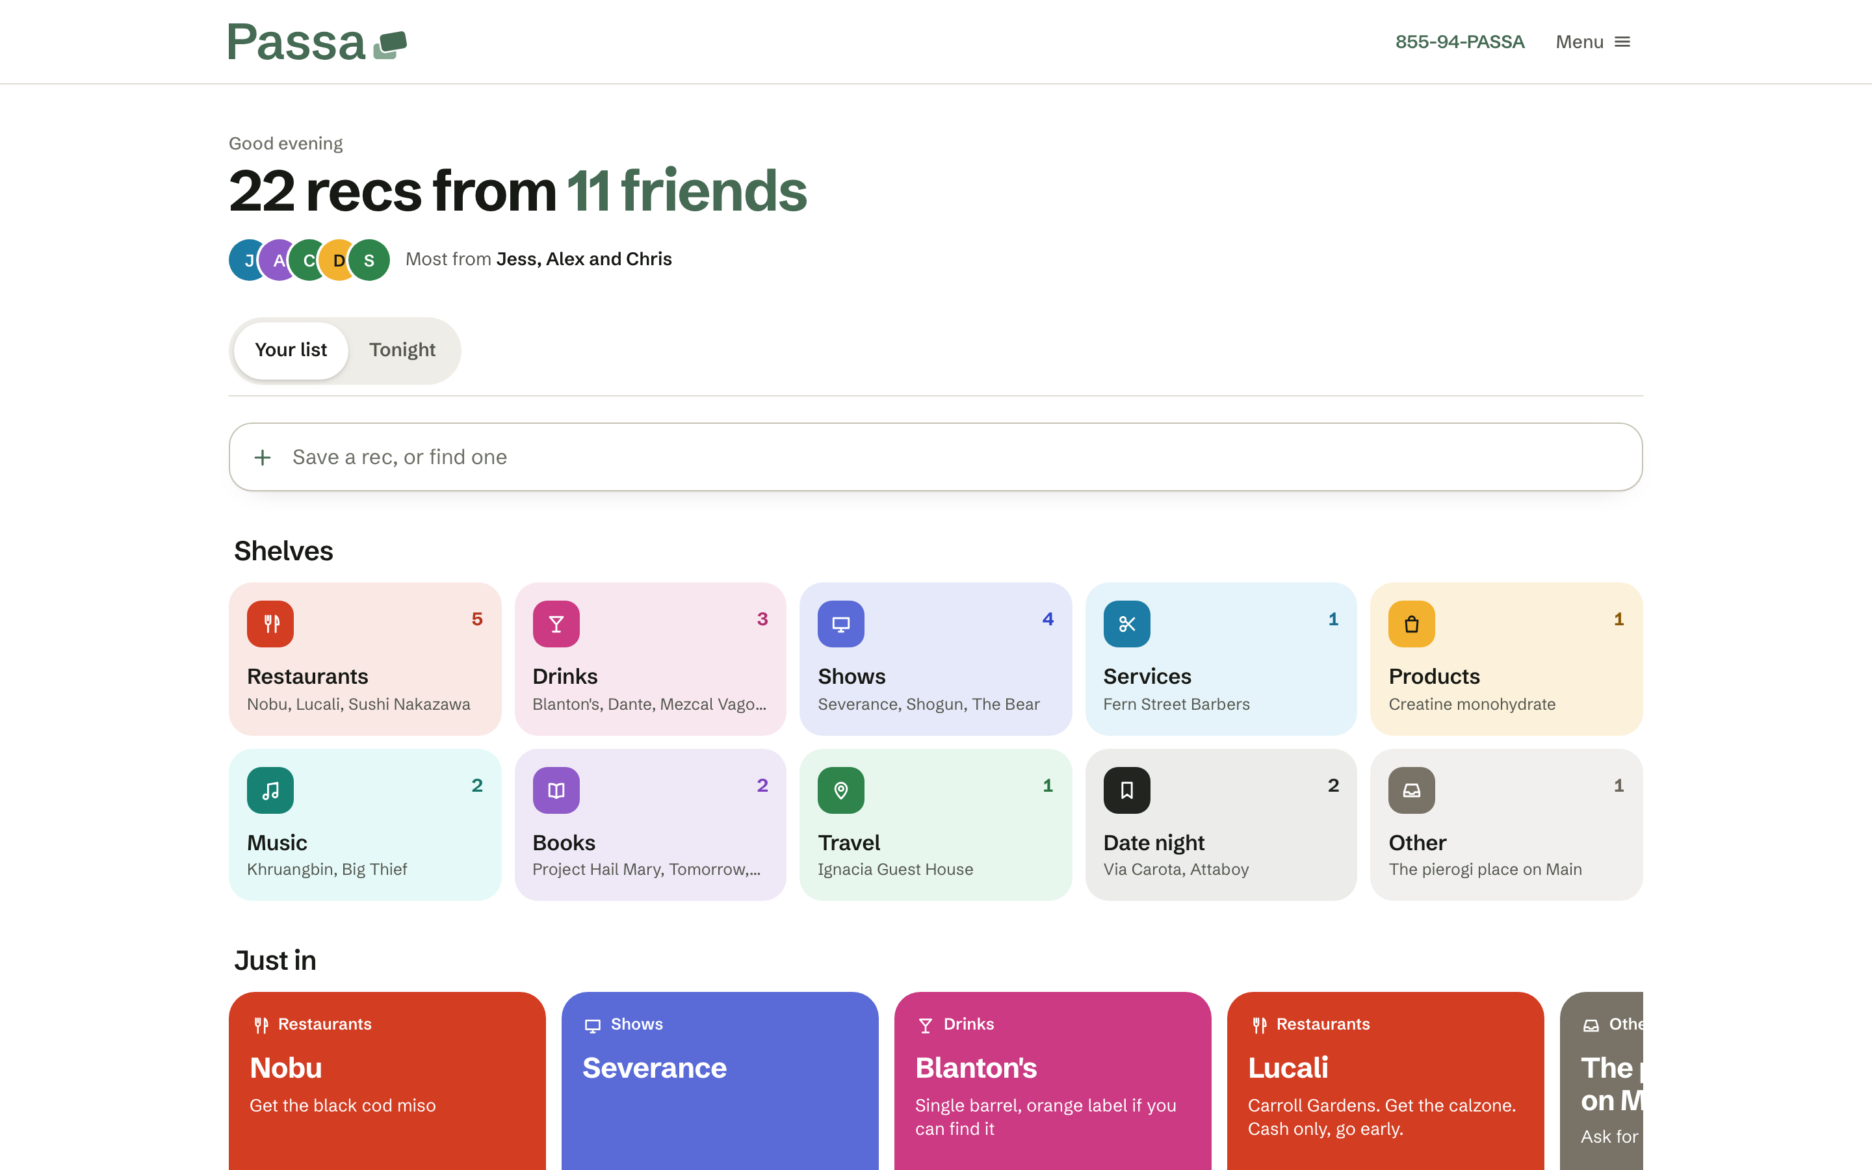This screenshot has width=1872, height=1170.
Task: Click 'Via Carota, Attaboy' text
Action: 1176,870
